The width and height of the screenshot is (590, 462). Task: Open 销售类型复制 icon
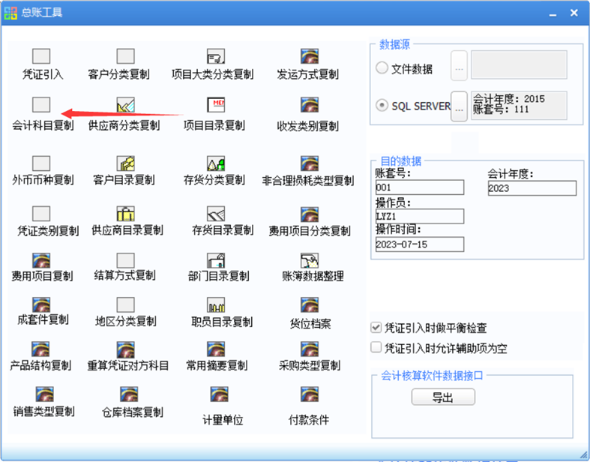click(x=44, y=394)
